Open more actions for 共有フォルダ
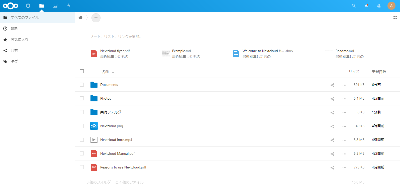 click(344, 113)
